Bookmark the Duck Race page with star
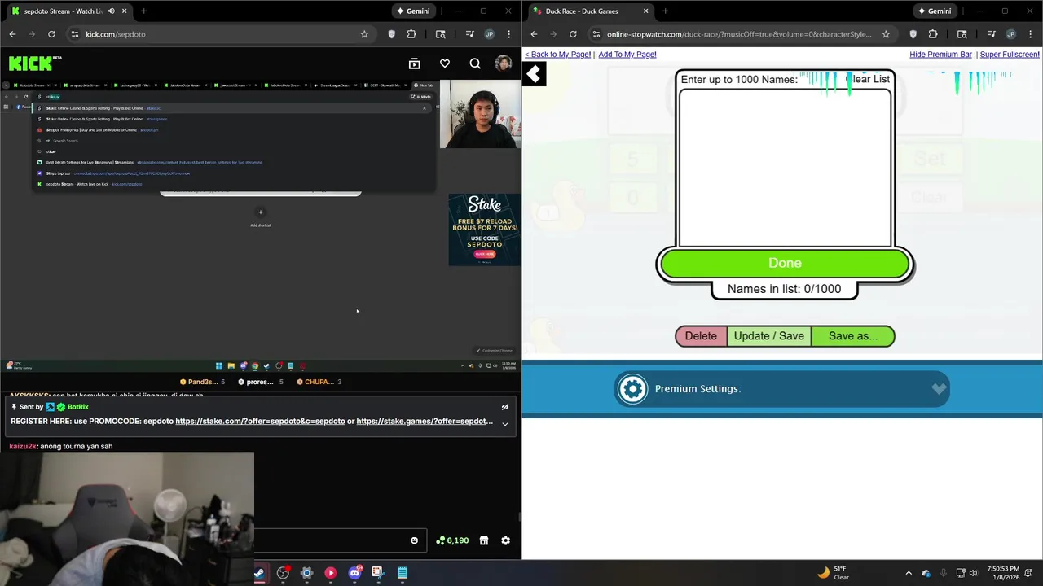This screenshot has width=1043, height=586. coord(886,34)
